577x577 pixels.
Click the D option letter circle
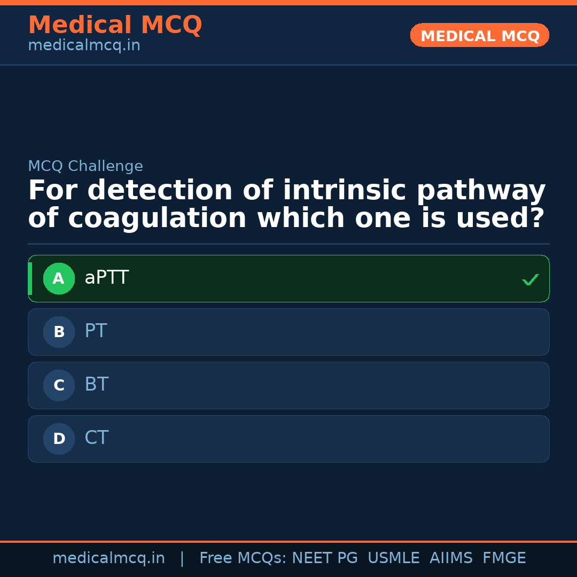[59, 439]
